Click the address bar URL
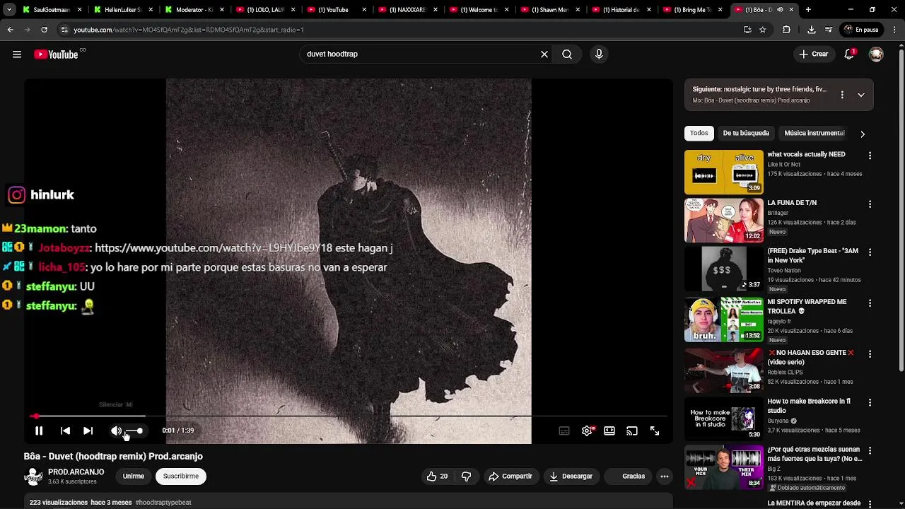 tap(189, 30)
